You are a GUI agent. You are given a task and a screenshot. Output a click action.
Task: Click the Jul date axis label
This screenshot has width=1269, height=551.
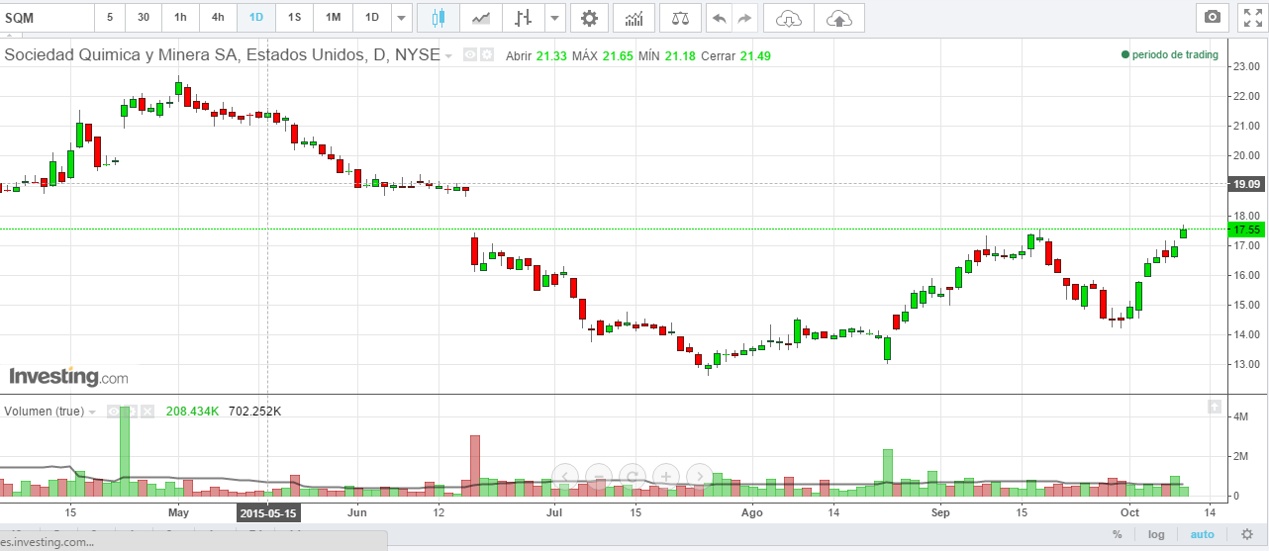pos(554,513)
